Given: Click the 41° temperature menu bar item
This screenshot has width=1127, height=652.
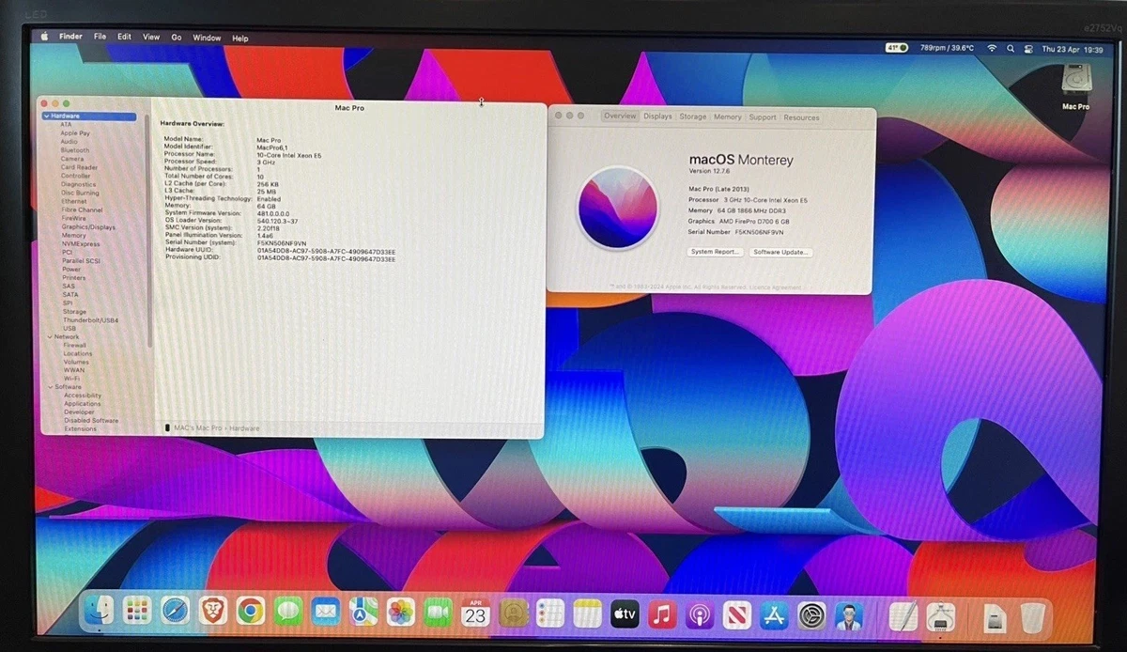Looking at the screenshot, I should pyautogui.click(x=897, y=47).
